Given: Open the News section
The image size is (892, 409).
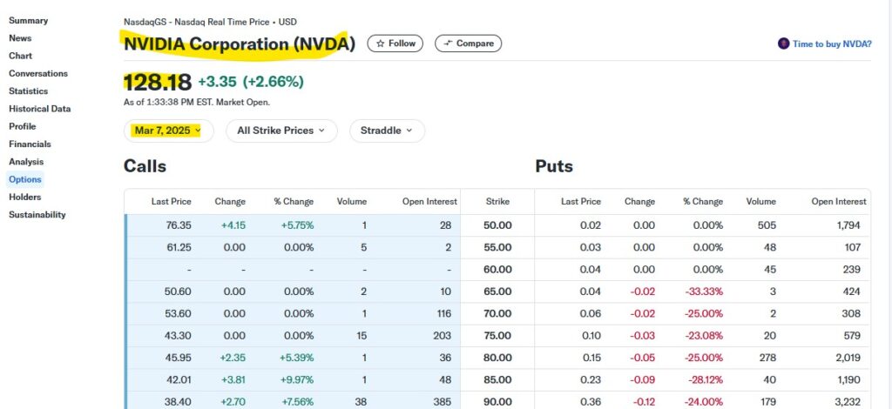Looking at the screenshot, I should 20,38.
